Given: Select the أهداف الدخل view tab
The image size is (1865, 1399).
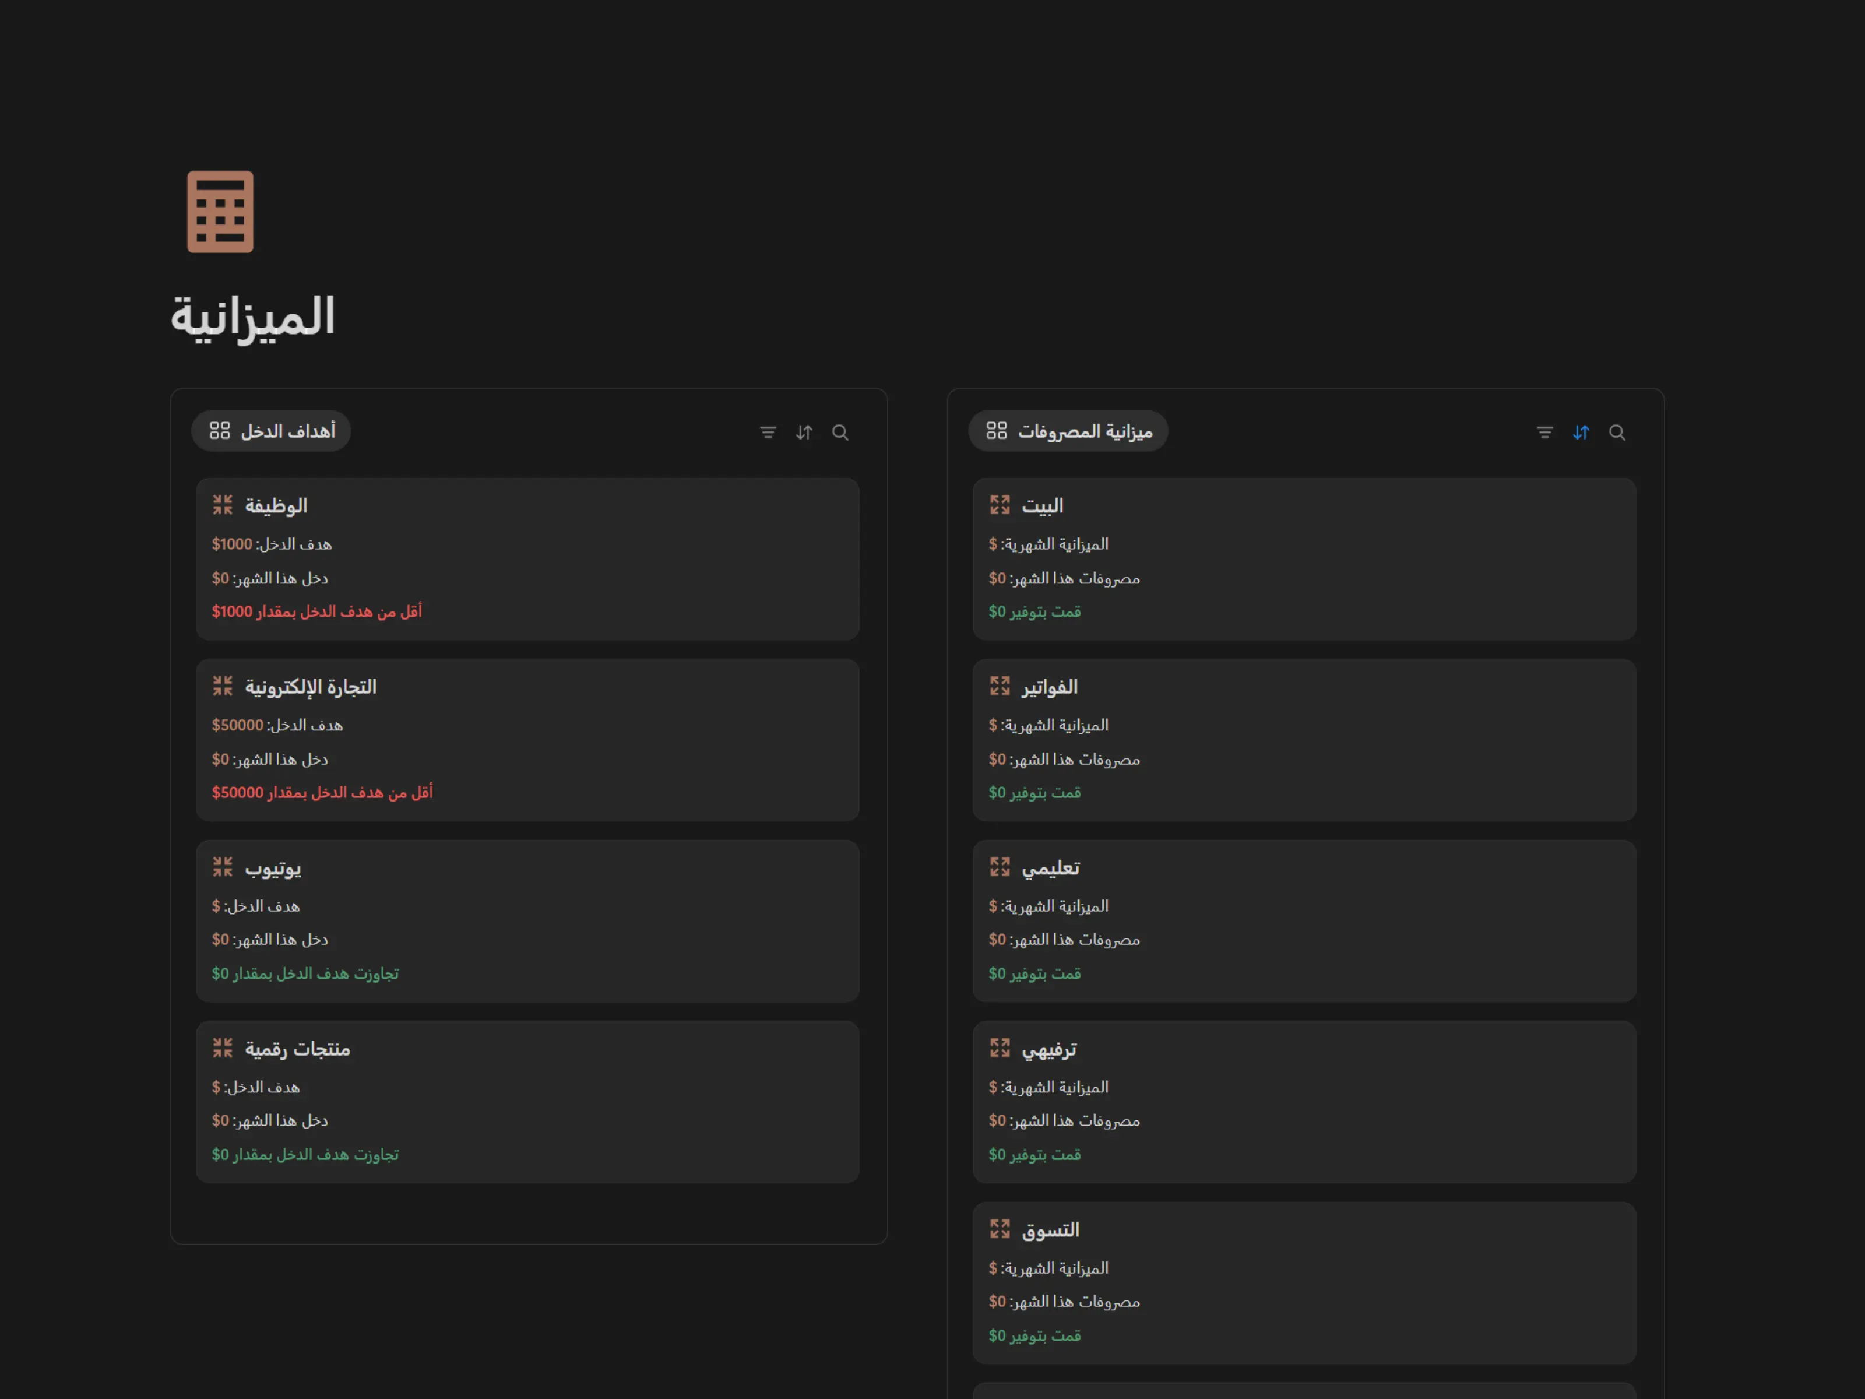Looking at the screenshot, I should pyautogui.click(x=270, y=431).
